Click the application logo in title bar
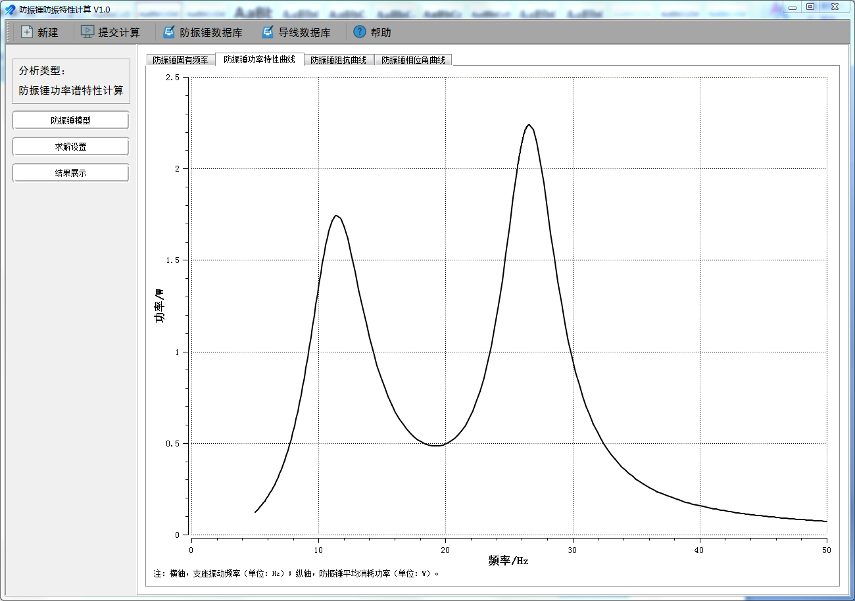This screenshot has height=601, width=855. point(10,9)
